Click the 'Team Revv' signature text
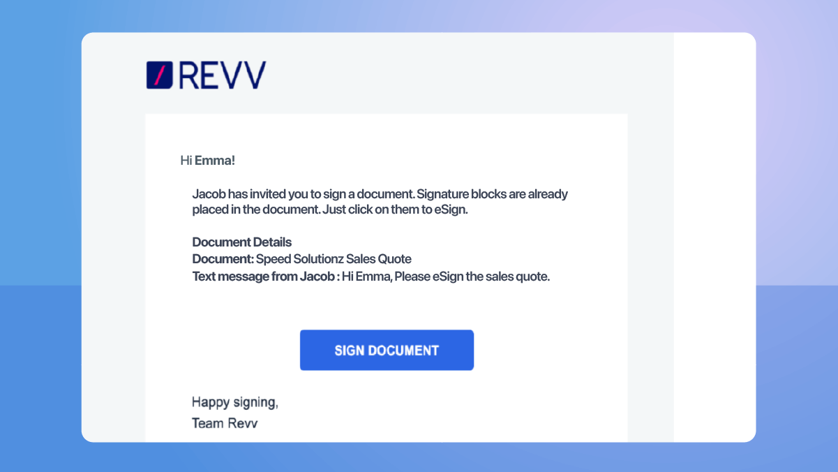838x472 pixels. 225,423
